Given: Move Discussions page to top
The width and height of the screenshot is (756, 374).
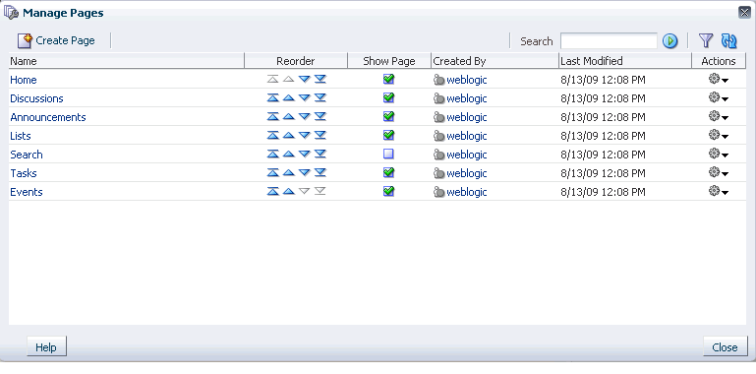Looking at the screenshot, I should tap(273, 98).
